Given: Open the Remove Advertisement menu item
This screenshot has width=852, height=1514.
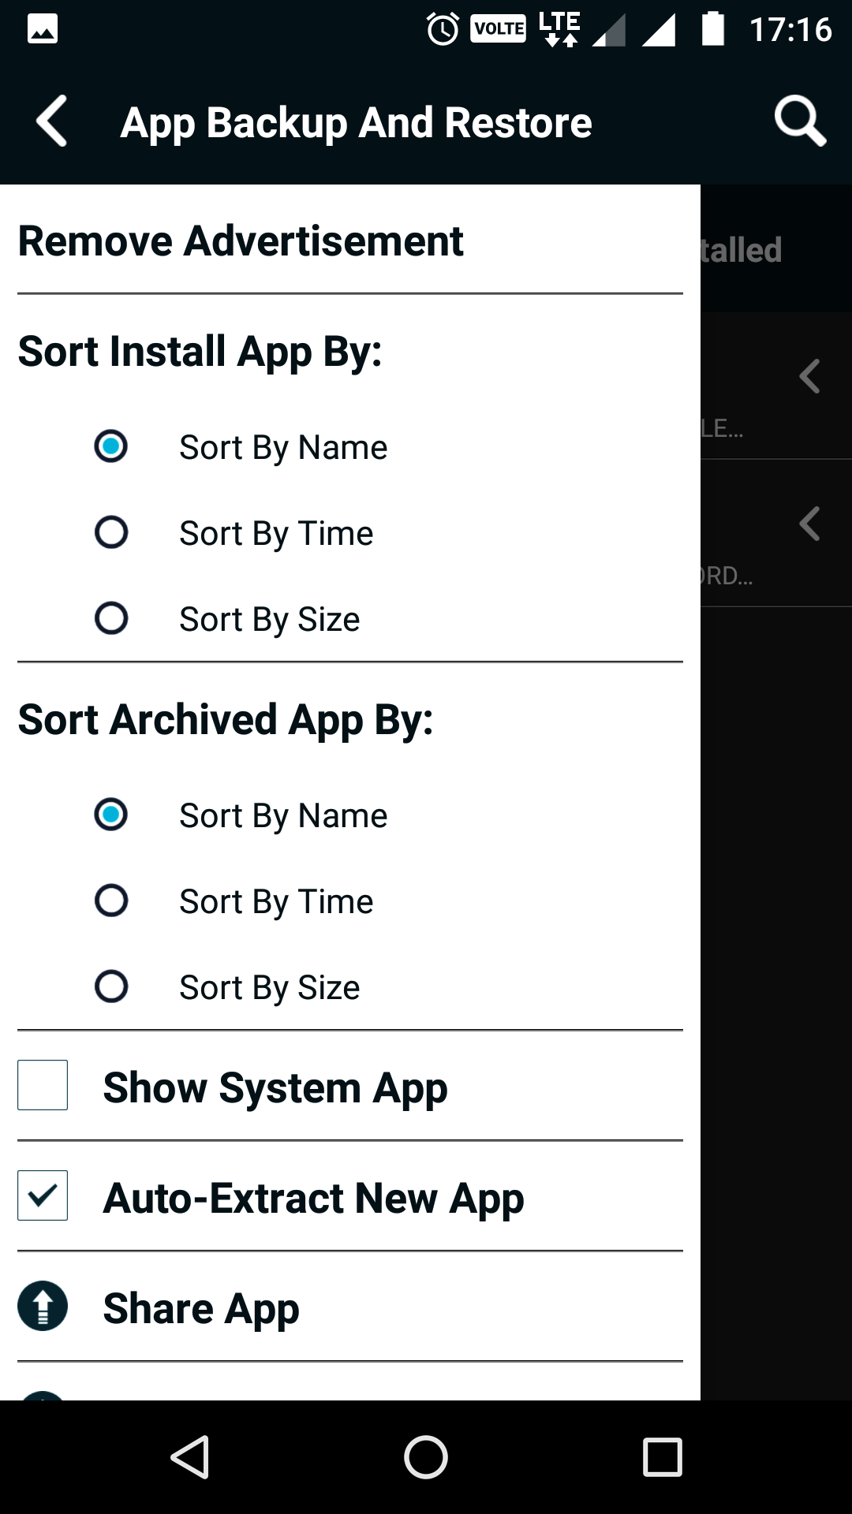Looking at the screenshot, I should [241, 241].
